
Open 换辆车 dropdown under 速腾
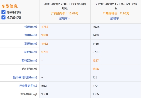(x=65, y=19)
